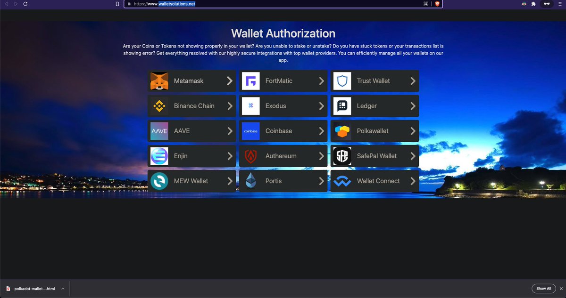Click the MEW Wallet logo icon
The height and width of the screenshot is (298, 566).
(159, 181)
